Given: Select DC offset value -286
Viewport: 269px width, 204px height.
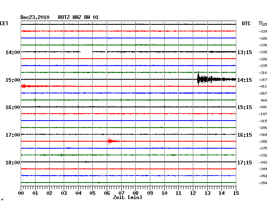Looking at the screenshot, I should tap(263, 128).
